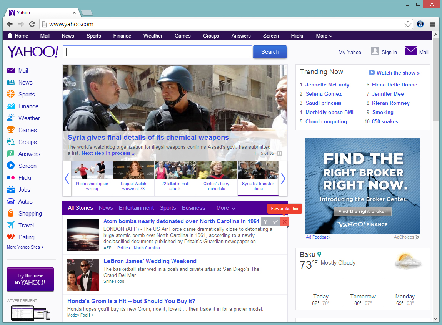Click in the Yahoo search input field
The width and height of the screenshot is (442, 325).
pos(157,52)
